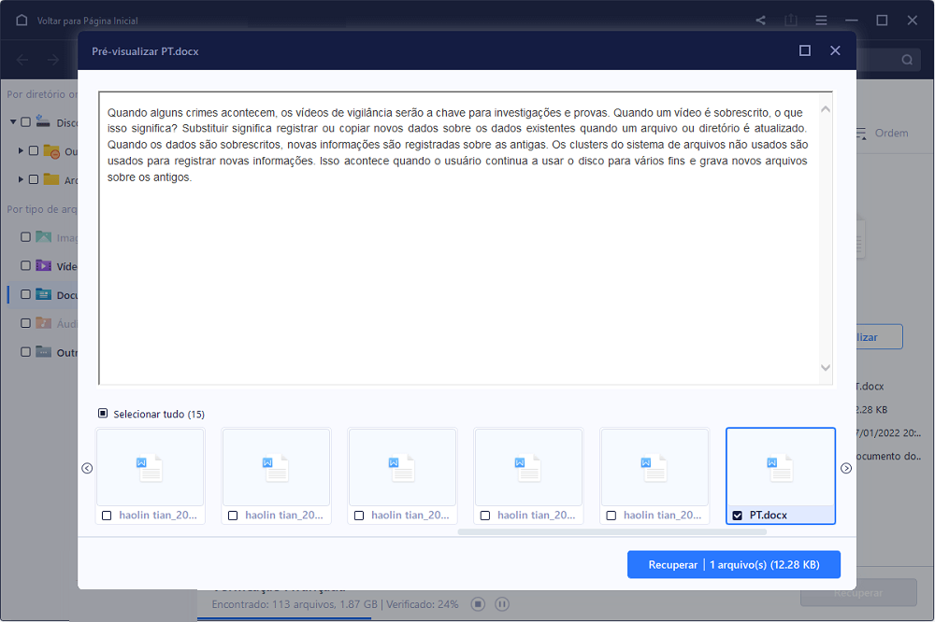
Task: Click the partially hidden Pré-visualizar button behind
Action: (880, 337)
